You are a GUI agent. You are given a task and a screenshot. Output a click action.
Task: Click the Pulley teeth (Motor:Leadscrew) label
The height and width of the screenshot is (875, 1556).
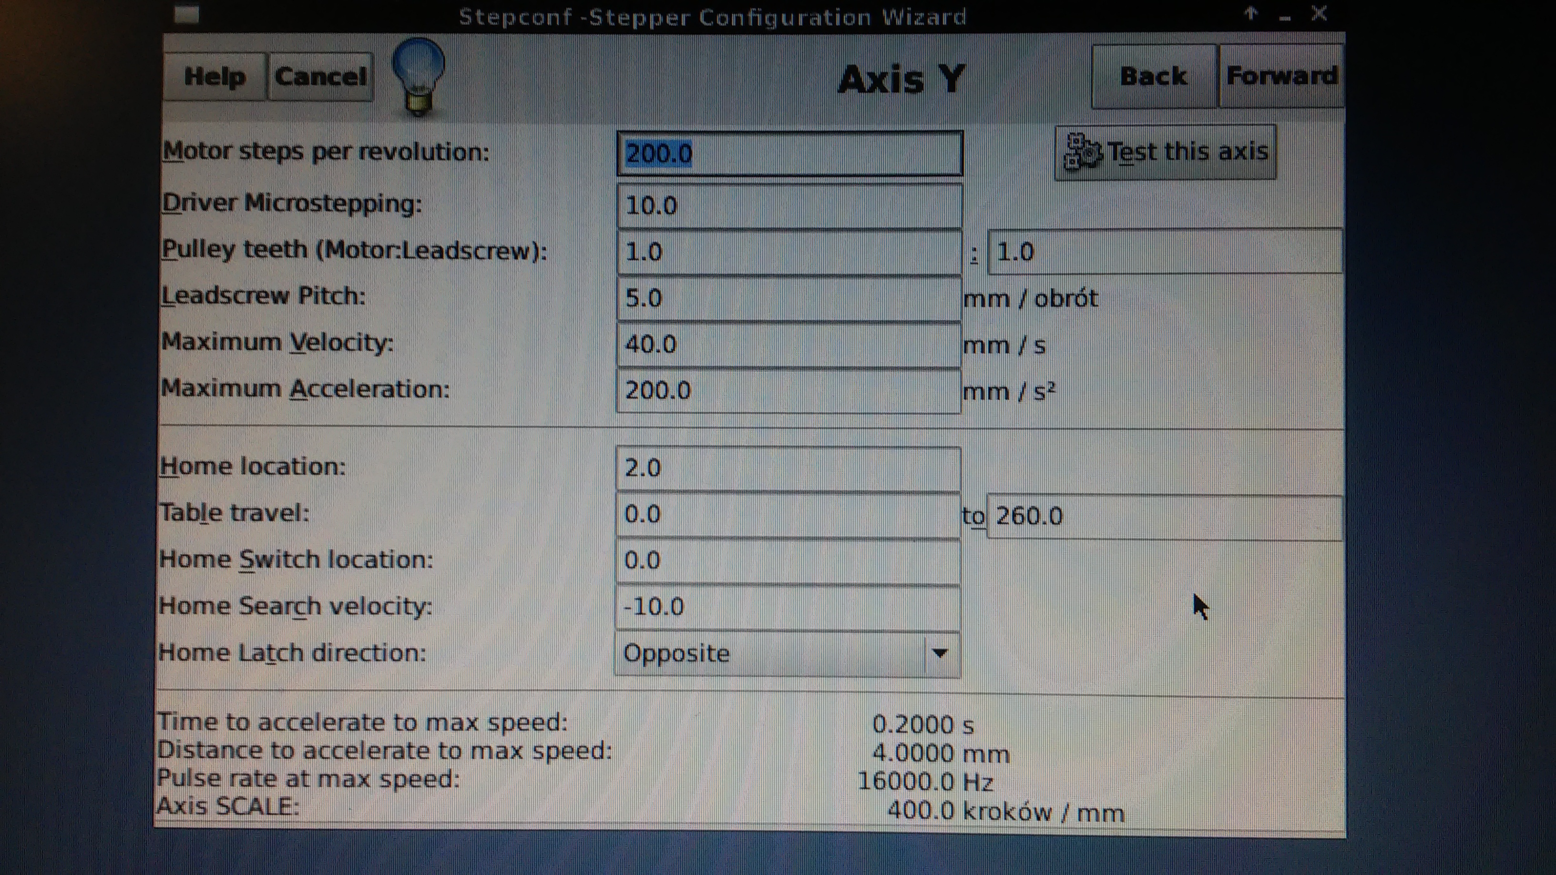(354, 250)
